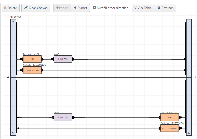Click lower Decrypted-traffic label
Screen dimensions: 197x139
pyautogui.click(x=169, y=112)
